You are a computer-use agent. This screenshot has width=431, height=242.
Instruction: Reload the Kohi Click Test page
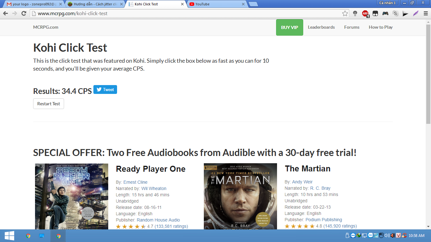coord(24,13)
